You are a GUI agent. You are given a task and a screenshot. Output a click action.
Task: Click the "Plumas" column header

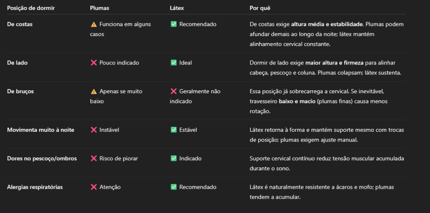99,8
